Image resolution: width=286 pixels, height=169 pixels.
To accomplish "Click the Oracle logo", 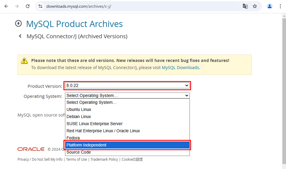I will coord(31,149).
